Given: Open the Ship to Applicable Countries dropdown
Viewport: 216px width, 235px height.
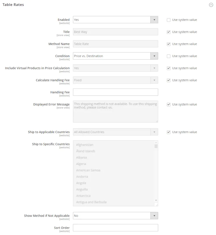Looking at the screenshot, I should pyautogui.click(x=154, y=132).
